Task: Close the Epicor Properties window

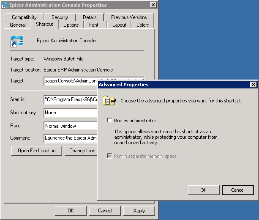Action: [x=153, y=5]
